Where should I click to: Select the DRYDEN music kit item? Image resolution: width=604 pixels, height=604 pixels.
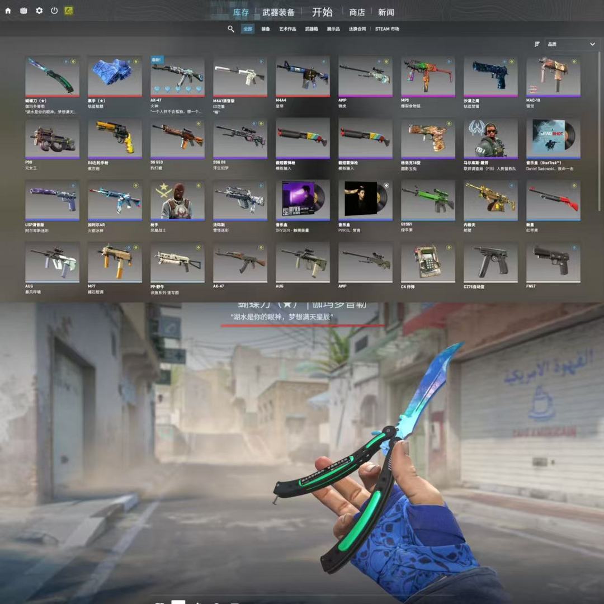[303, 200]
